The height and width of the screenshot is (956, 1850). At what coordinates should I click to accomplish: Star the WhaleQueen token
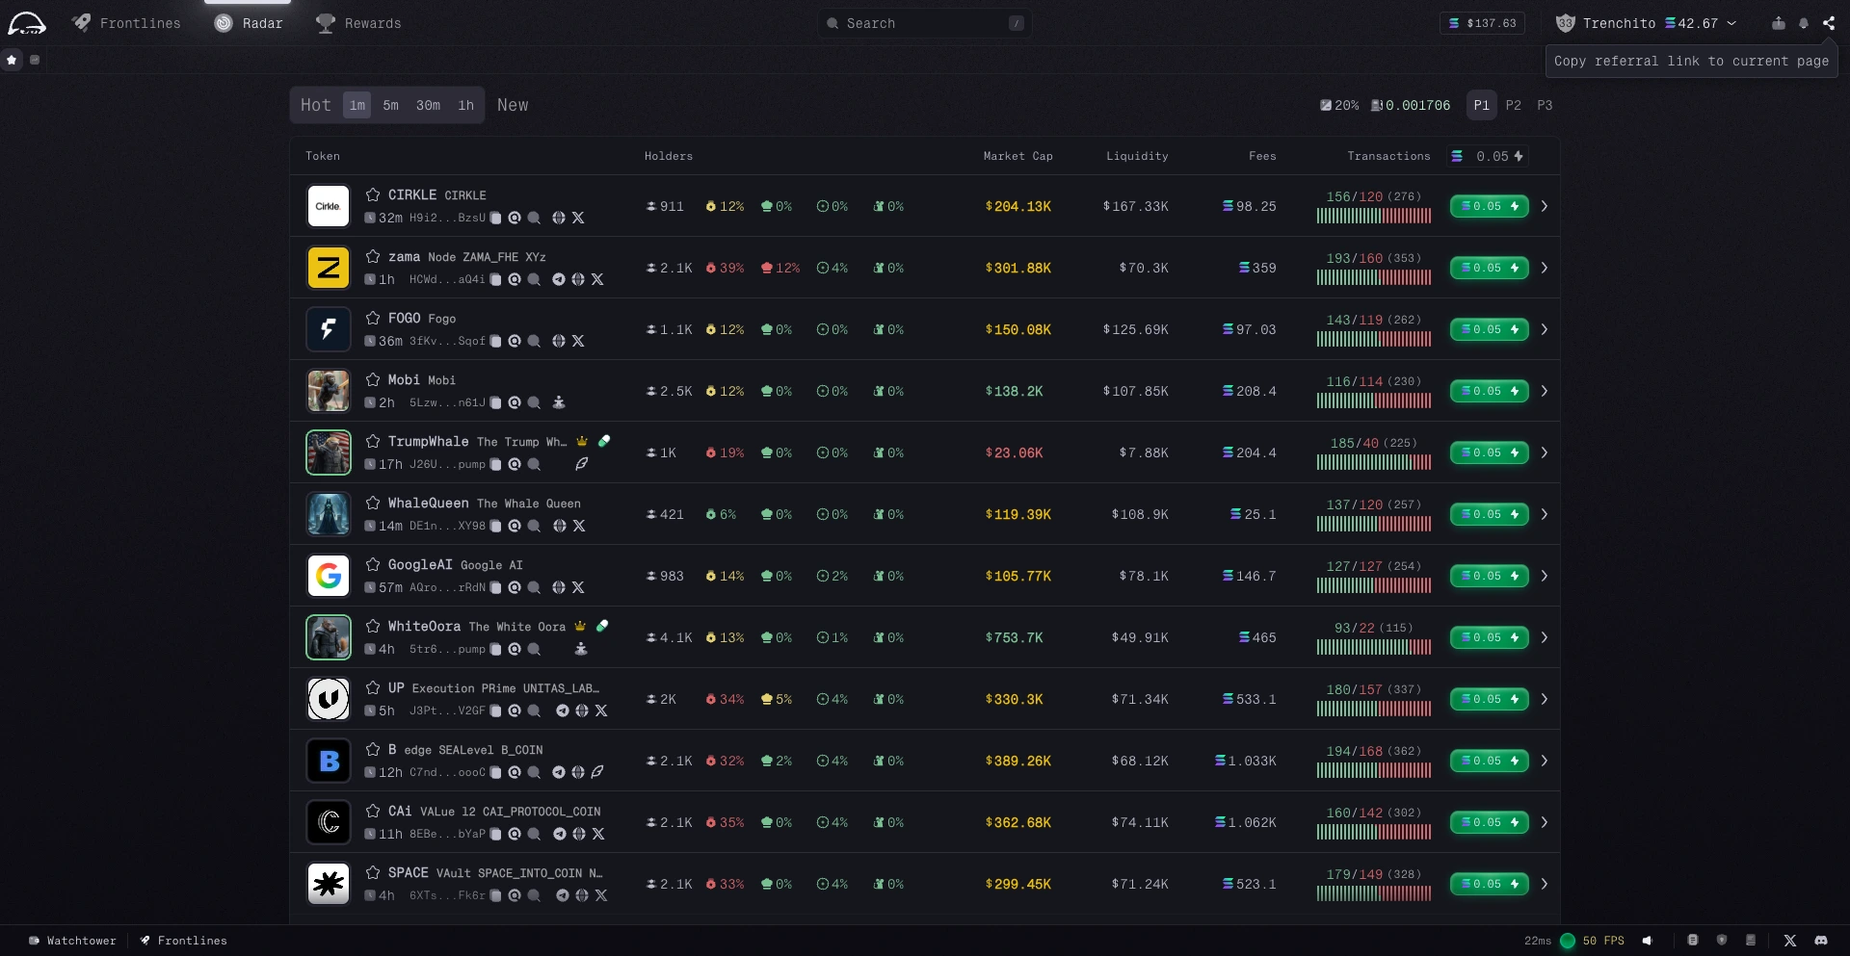(x=373, y=504)
